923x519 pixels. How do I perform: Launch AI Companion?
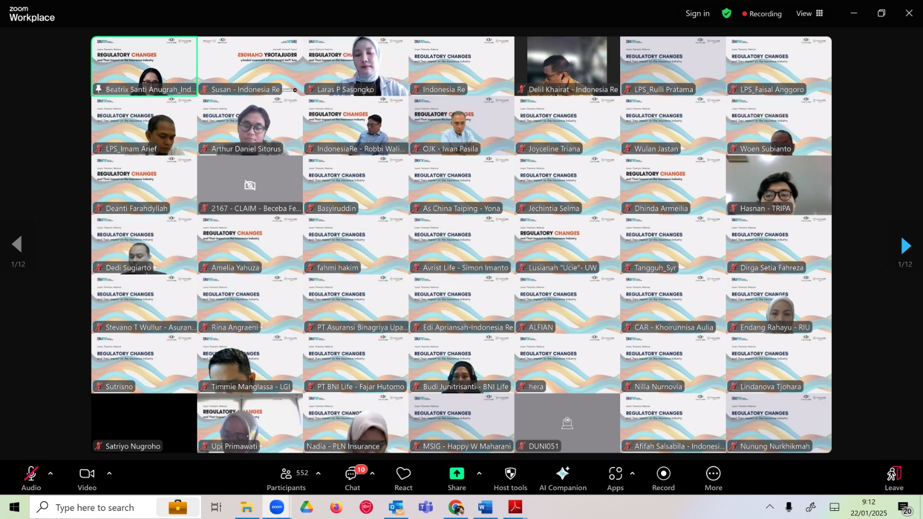click(x=563, y=479)
